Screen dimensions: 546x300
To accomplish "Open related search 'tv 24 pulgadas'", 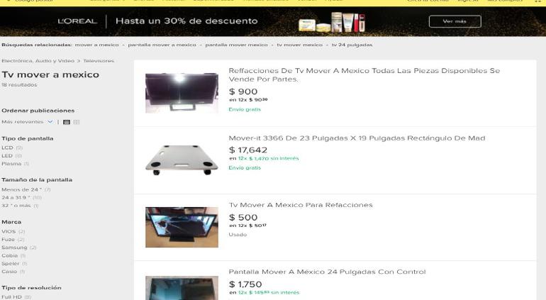I will click(x=352, y=45).
